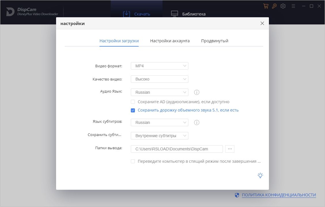This screenshot has width=325, height=207.
Task: Open the Внутренние субтитры dropdown
Action: 159,136
